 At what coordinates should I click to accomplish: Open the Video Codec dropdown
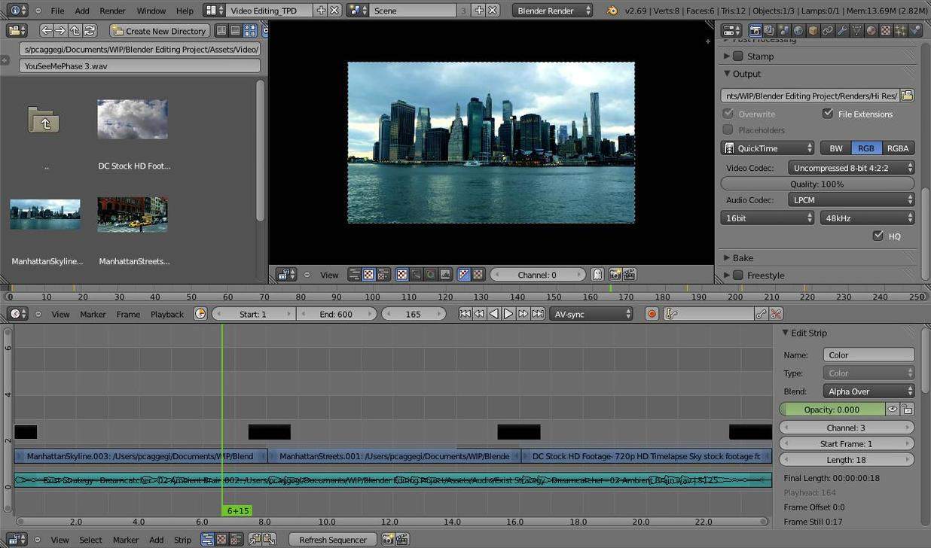tap(851, 168)
